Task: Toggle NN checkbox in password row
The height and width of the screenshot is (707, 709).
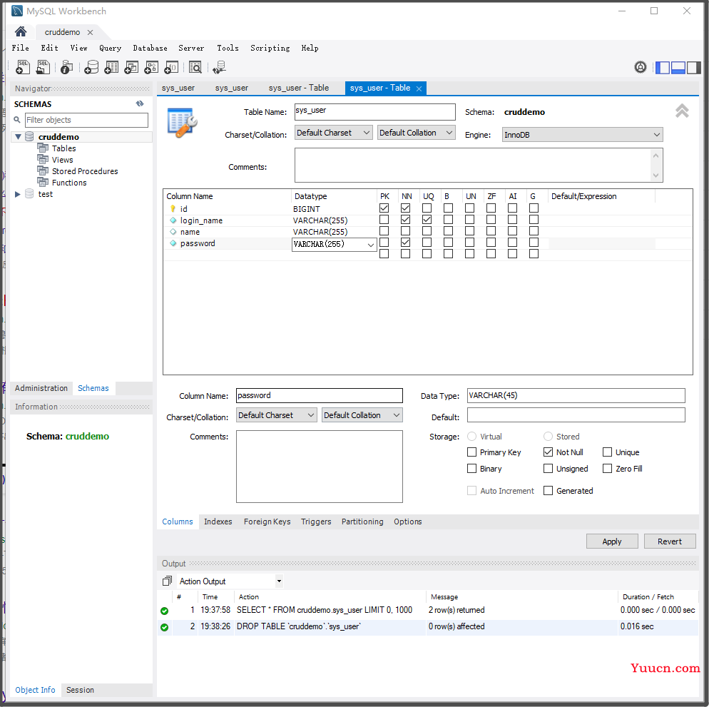Action: [x=406, y=243]
